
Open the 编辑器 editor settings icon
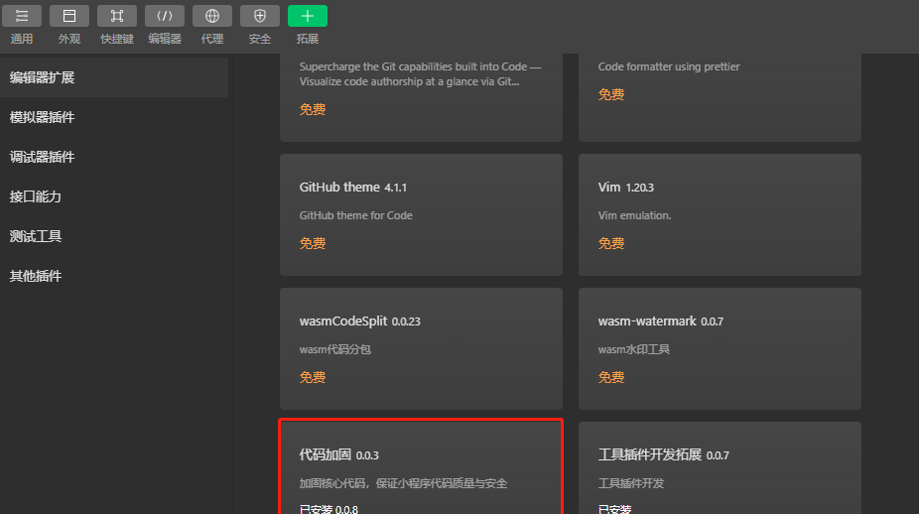pos(165,16)
